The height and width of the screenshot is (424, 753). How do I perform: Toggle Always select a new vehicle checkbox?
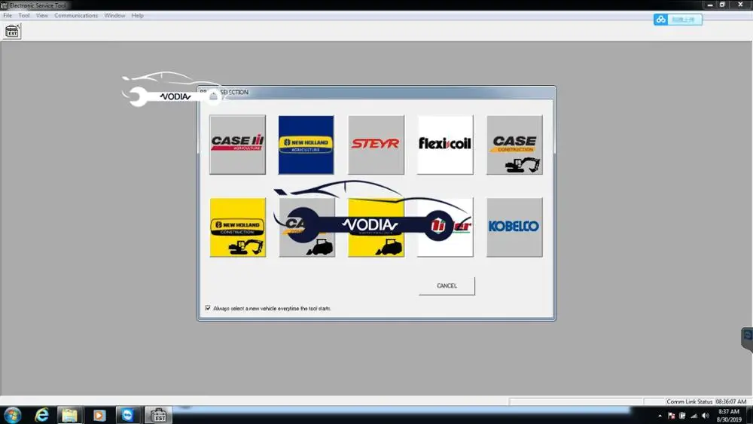coord(208,308)
